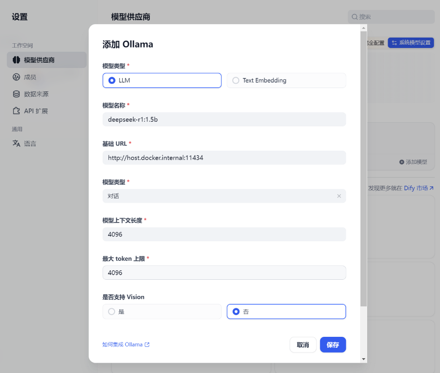440x373 pixels.
Task: Click the translate icon beside 语言
Action: (x=16, y=143)
